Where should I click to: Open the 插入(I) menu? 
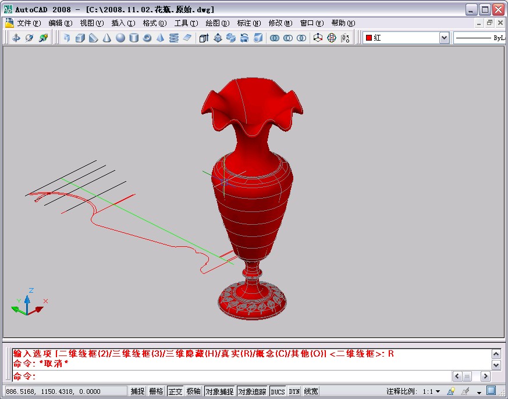click(123, 23)
